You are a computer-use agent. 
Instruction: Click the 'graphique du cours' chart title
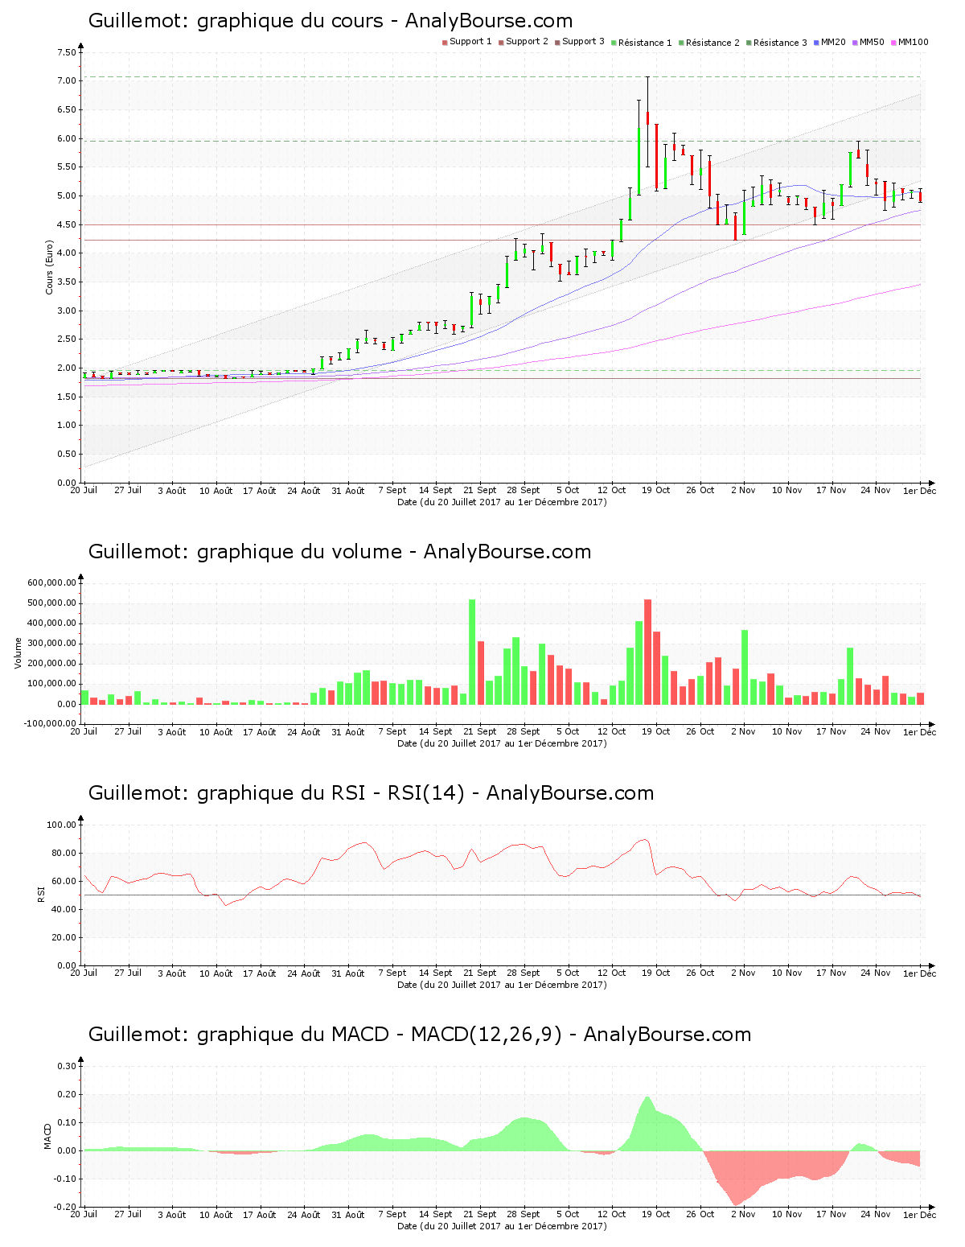pyautogui.click(x=331, y=21)
